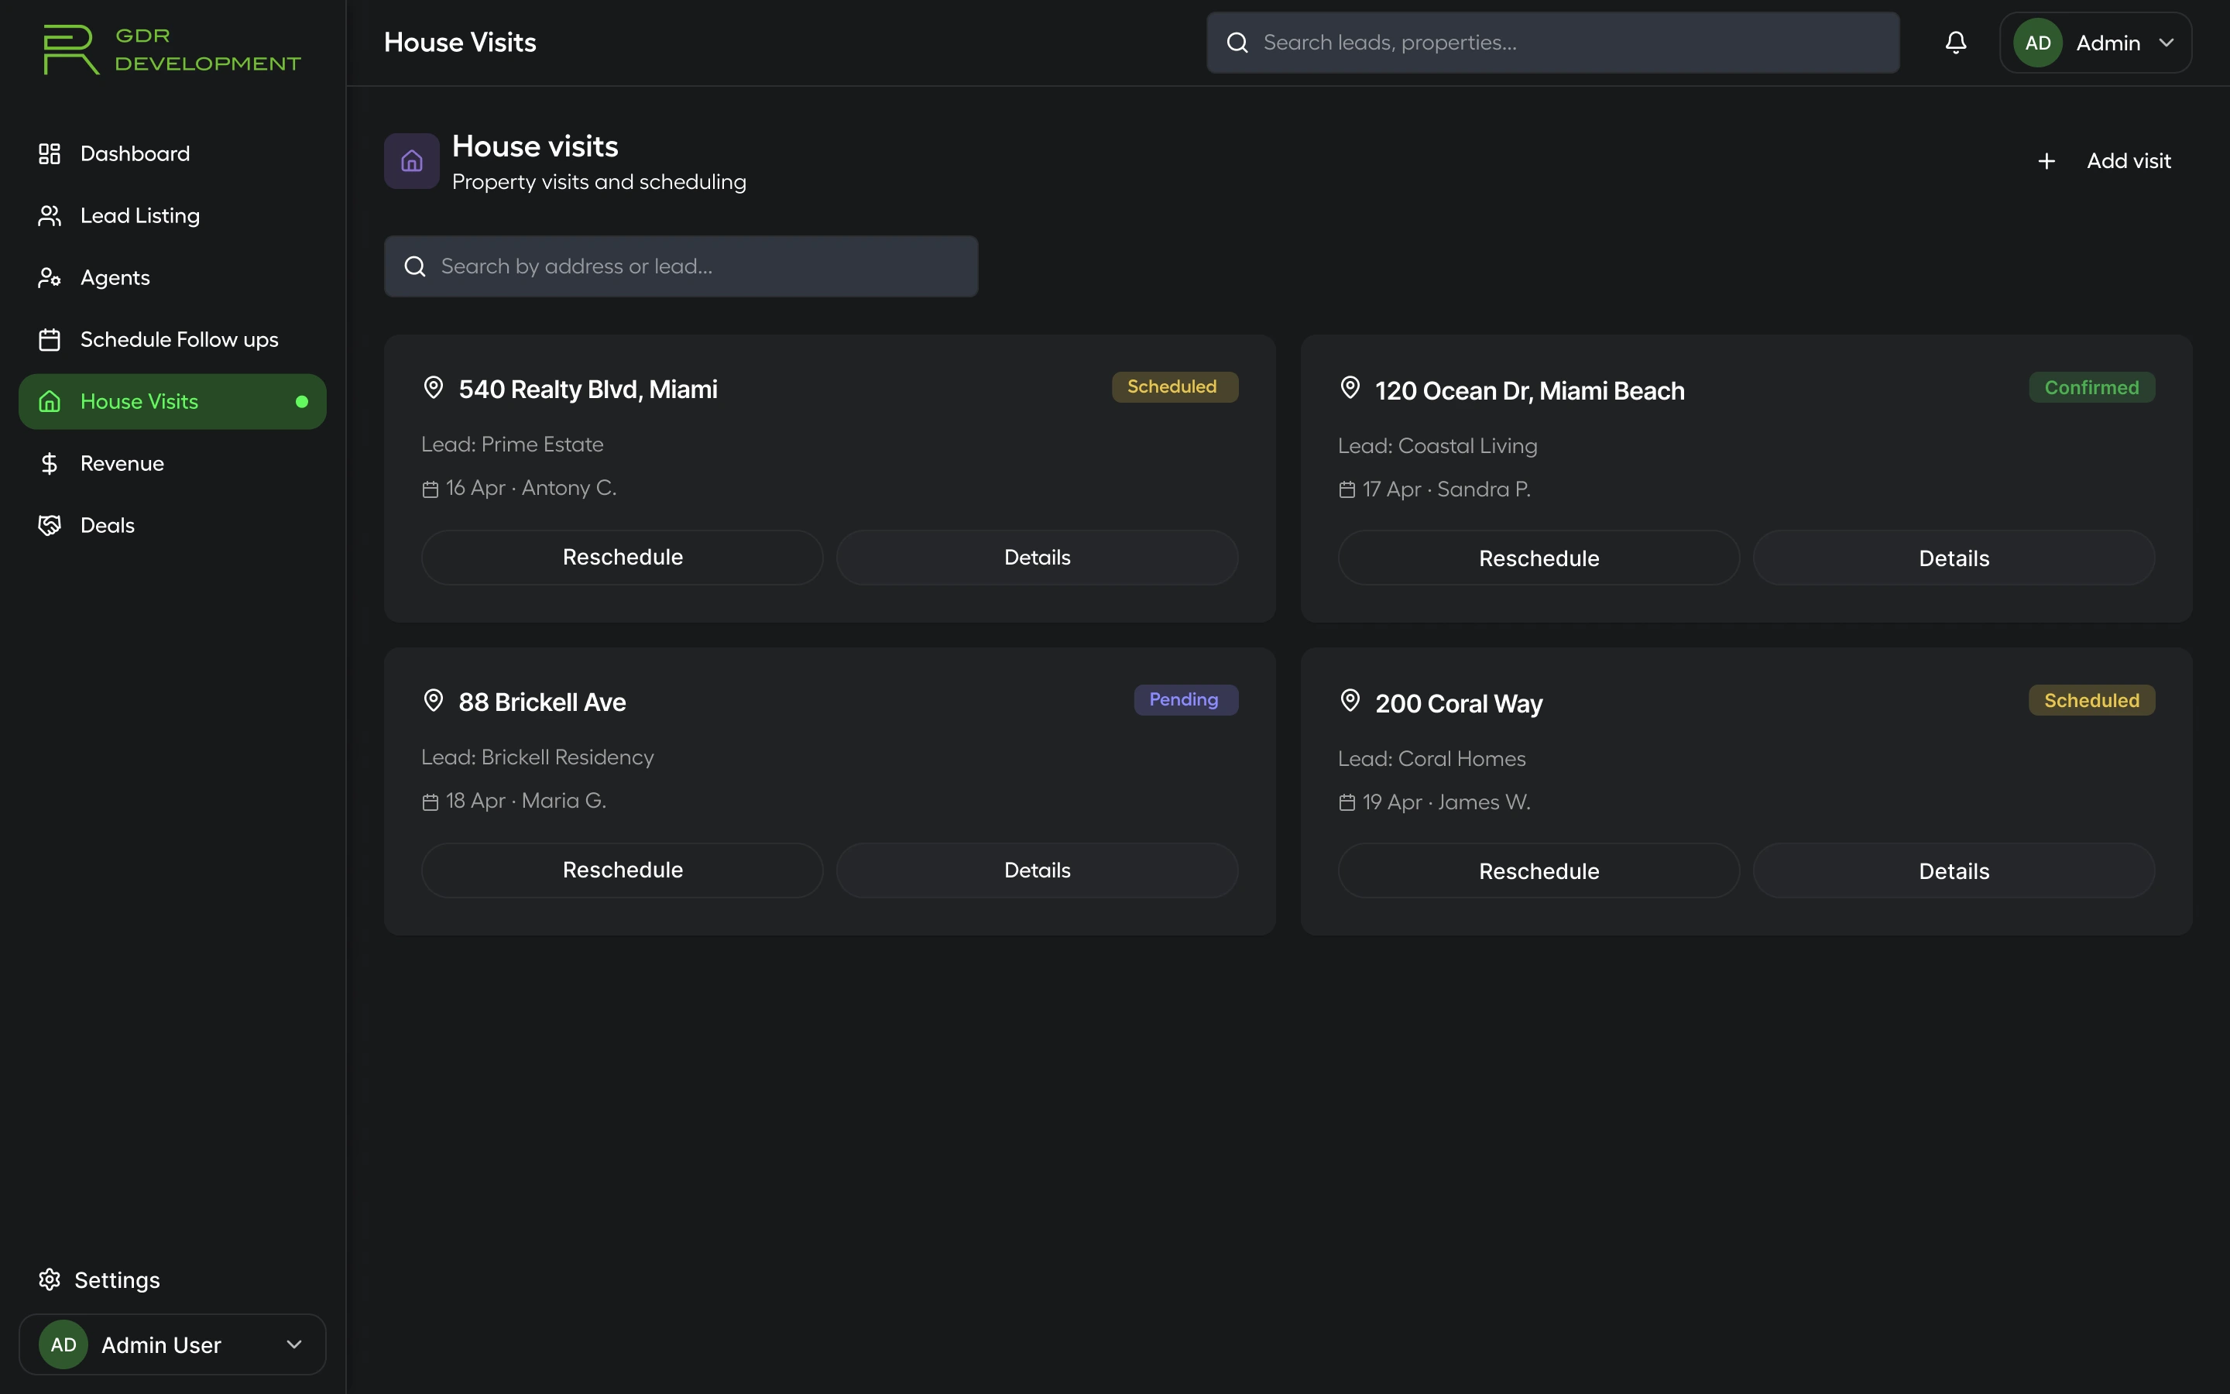Go to Schedule Follow ups page
This screenshot has width=2230, height=1394.
(179, 339)
